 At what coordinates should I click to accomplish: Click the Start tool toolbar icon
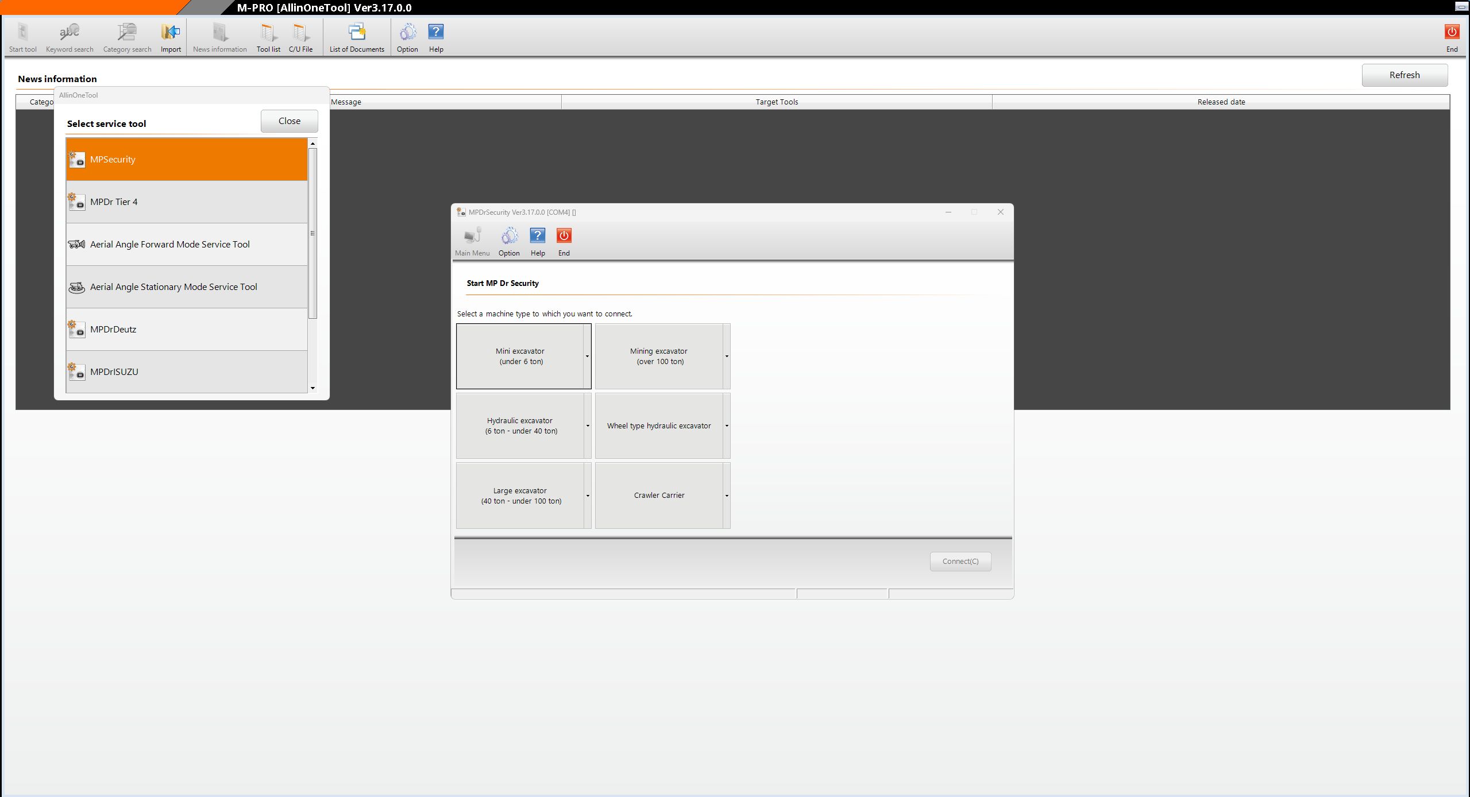click(23, 38)
